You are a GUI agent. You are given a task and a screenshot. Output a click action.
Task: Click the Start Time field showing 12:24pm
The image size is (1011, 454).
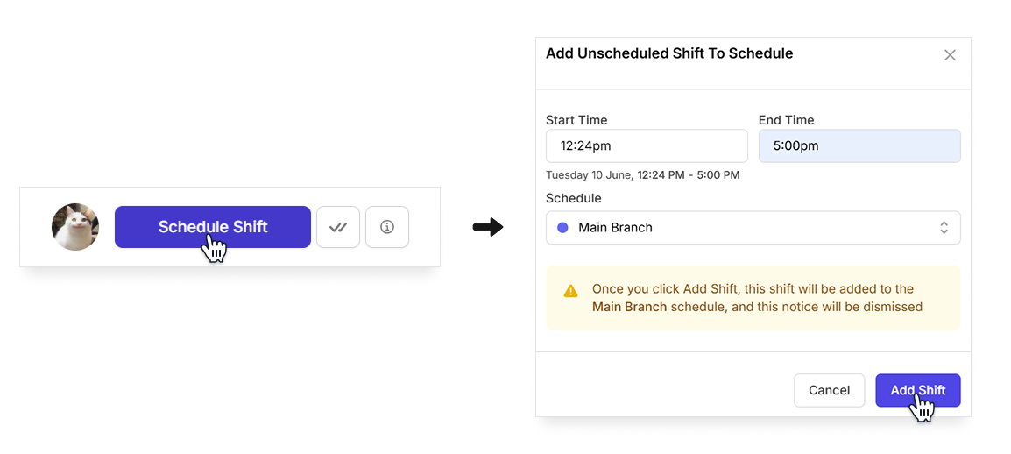(x=647, y=145)
